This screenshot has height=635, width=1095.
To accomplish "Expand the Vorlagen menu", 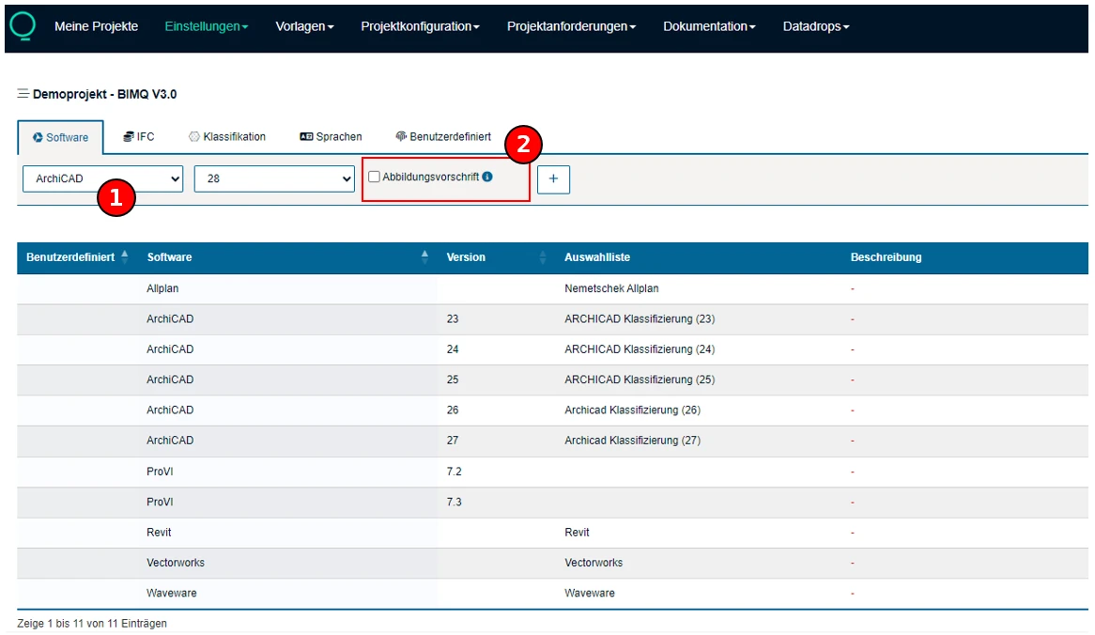I will (304, 26).
